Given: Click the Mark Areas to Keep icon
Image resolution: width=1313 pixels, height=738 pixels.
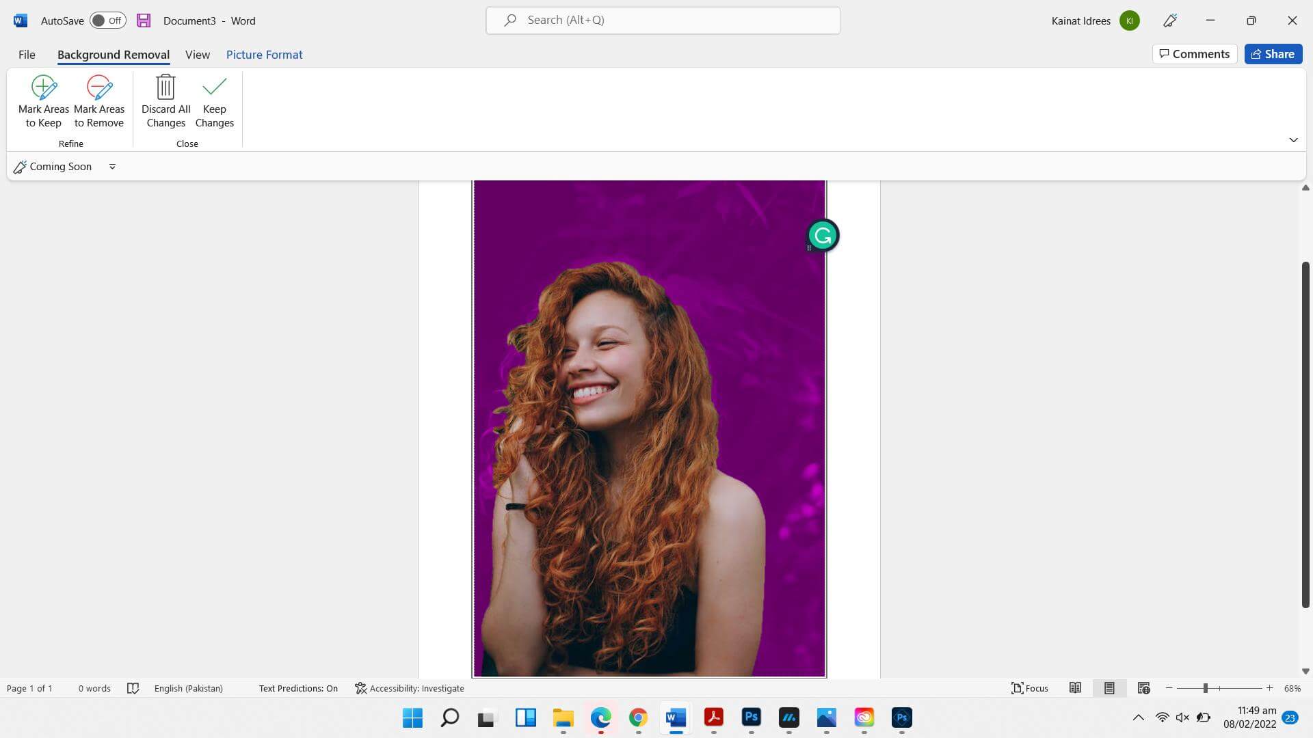Looking at the screenshot, I should 43,100.
